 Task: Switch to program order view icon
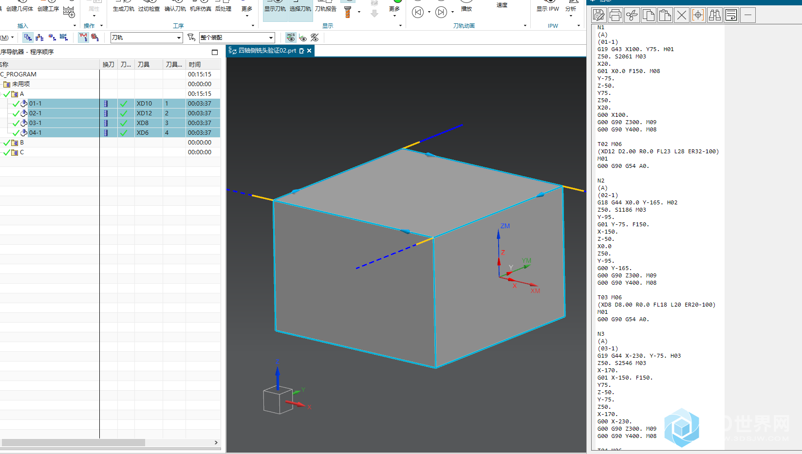click(x=28, y=37)
